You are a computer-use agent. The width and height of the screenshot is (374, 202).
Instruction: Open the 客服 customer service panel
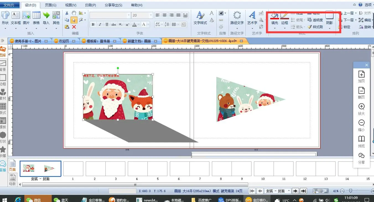click(x=3, y=166)
